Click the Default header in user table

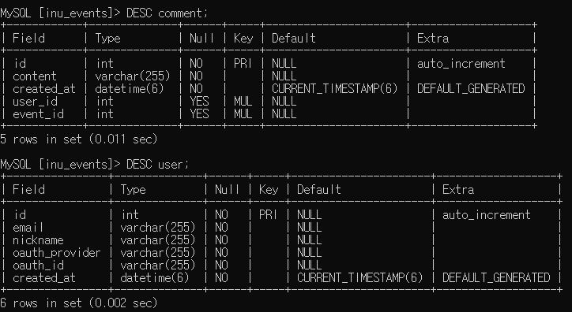319,189
